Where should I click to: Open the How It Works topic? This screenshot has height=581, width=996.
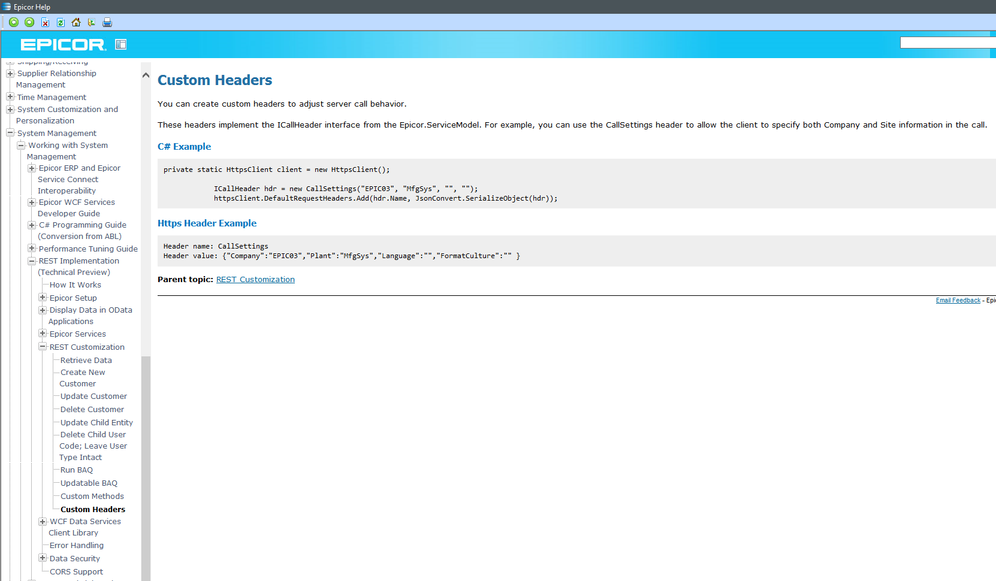tap(76, 285)
